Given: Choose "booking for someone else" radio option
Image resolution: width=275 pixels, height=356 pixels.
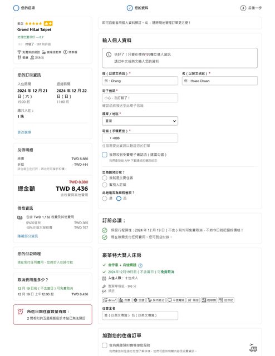Looking at the screenshot, I should tap(105, 185).
